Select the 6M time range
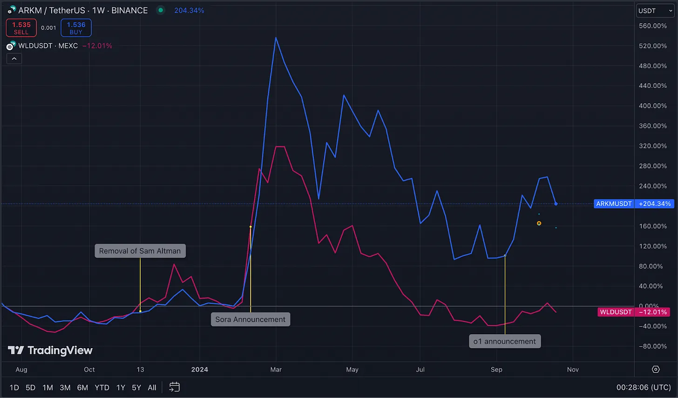 click(x=82, y=387)
